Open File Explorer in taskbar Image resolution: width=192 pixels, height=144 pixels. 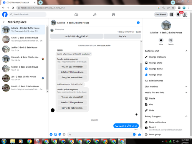point(13,141)
